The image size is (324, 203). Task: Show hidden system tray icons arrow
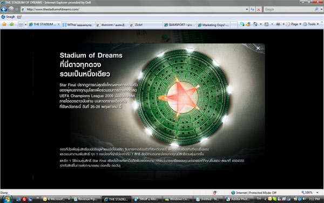[265, 199]
